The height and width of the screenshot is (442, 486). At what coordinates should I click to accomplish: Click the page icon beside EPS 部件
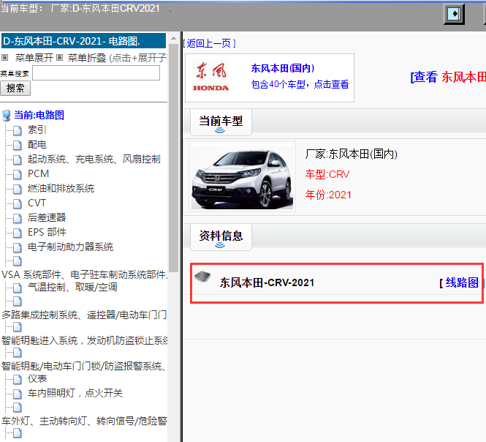click(18, 233)
